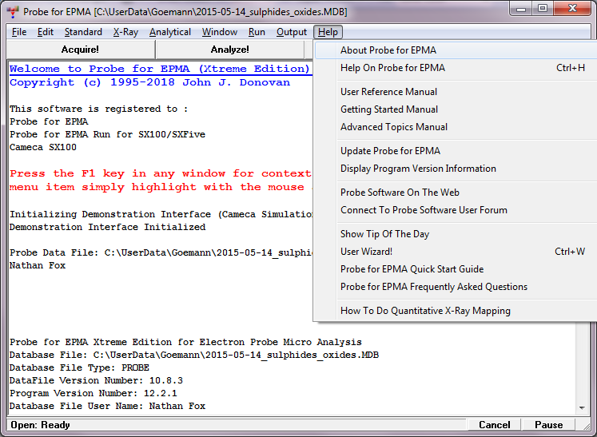The image size is (597, 437).
Task: Click the Pause button in status bar
Action: pyautogui.click(x=548, y=425)
